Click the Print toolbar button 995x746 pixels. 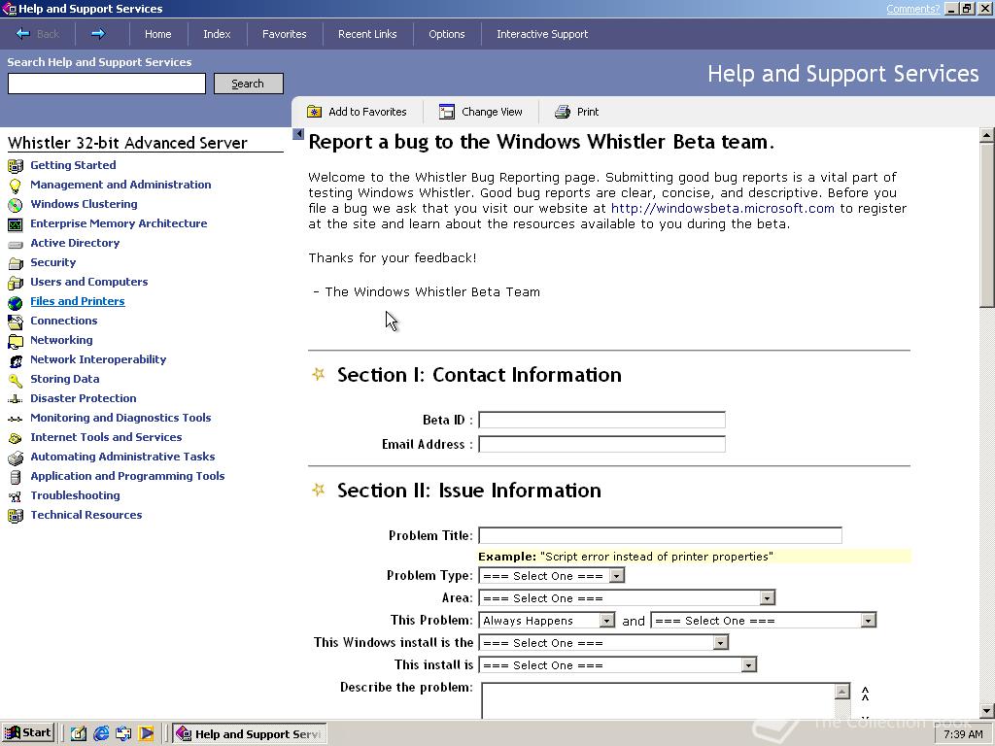(x=577, y=112)
